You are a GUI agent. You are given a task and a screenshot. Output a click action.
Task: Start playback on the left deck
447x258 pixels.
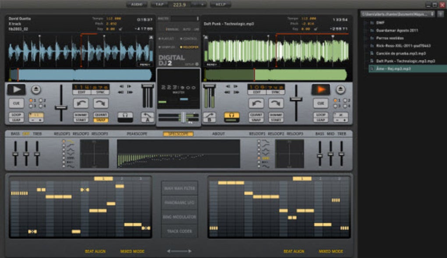pyautogui.click(x=17, y=89)
